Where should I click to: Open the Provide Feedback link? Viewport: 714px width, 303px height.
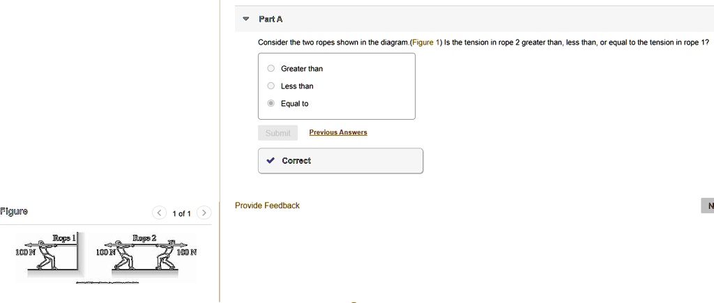(267, 205)
